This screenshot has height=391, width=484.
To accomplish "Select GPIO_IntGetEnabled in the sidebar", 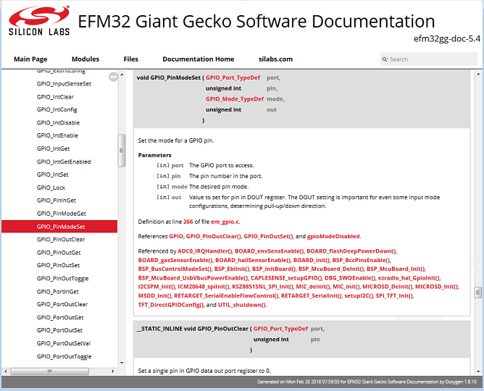I will [x=64, y=161].
